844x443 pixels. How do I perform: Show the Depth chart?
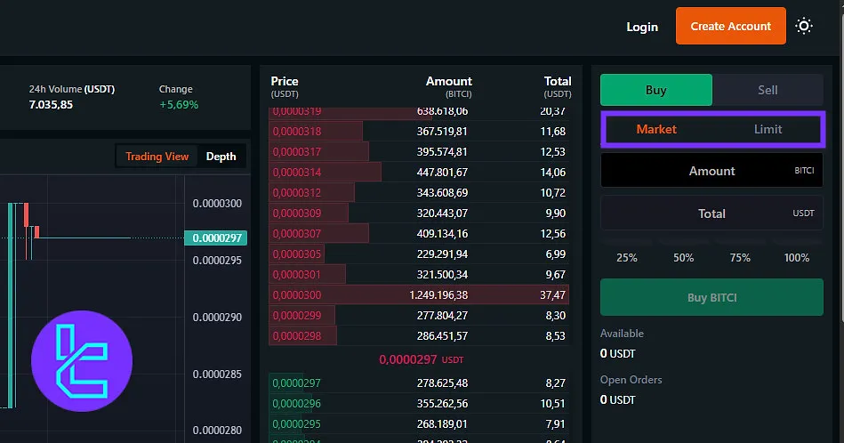[221, 157]
